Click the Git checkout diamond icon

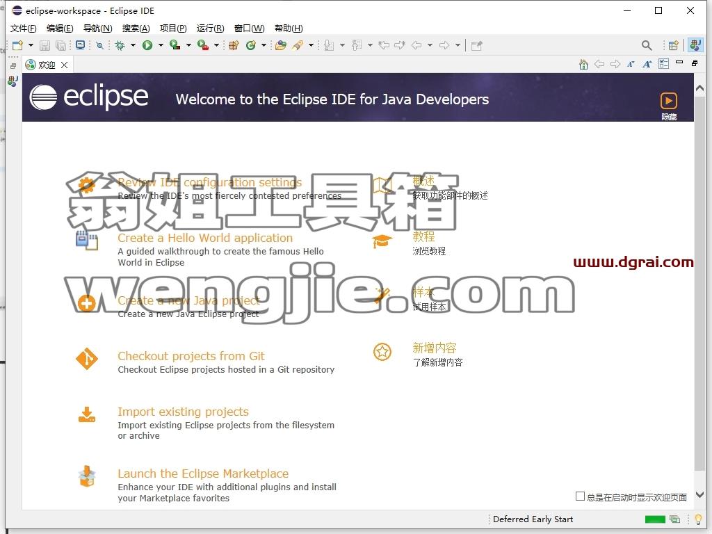(87, 359)
